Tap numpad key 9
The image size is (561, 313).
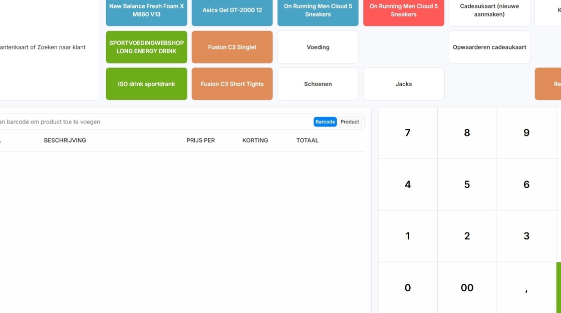[526, 133]
